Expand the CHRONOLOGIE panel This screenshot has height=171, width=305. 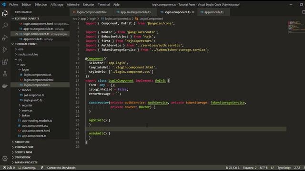24,147
